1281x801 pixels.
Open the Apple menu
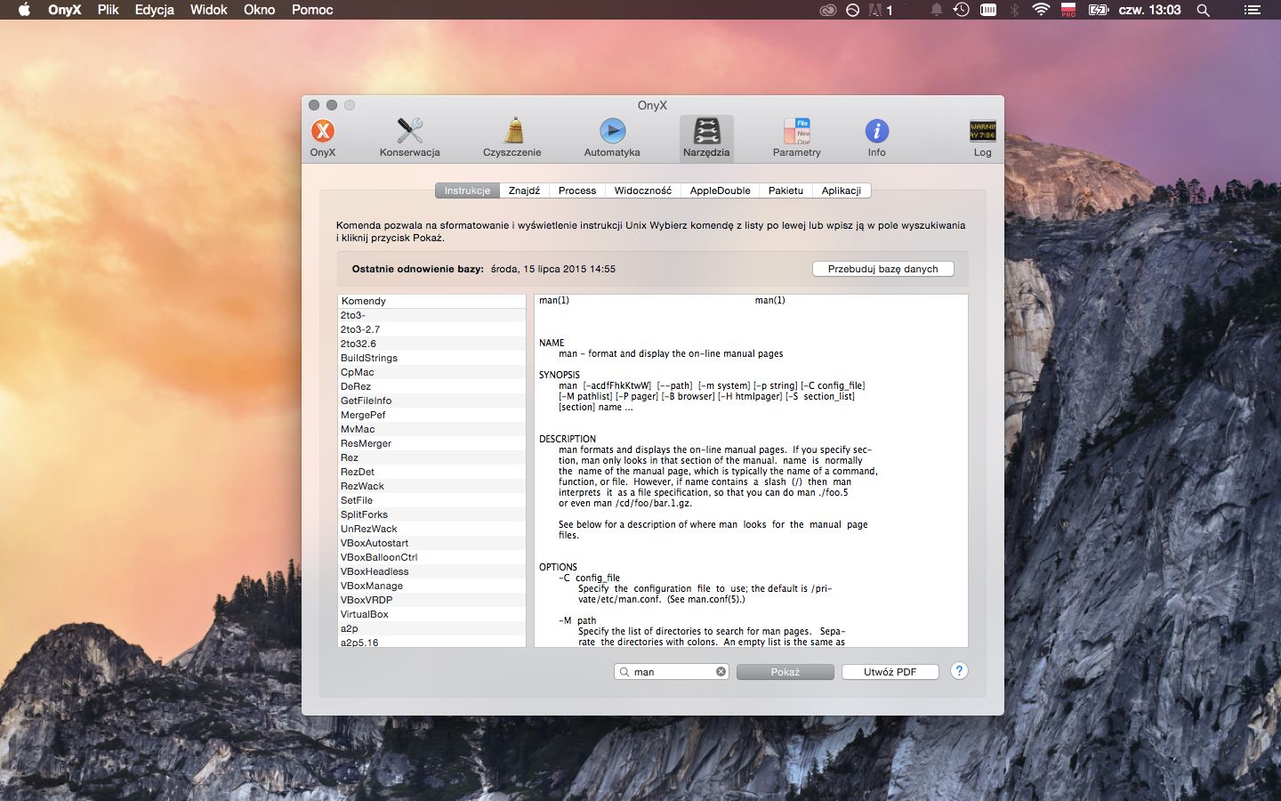(24, 10)
